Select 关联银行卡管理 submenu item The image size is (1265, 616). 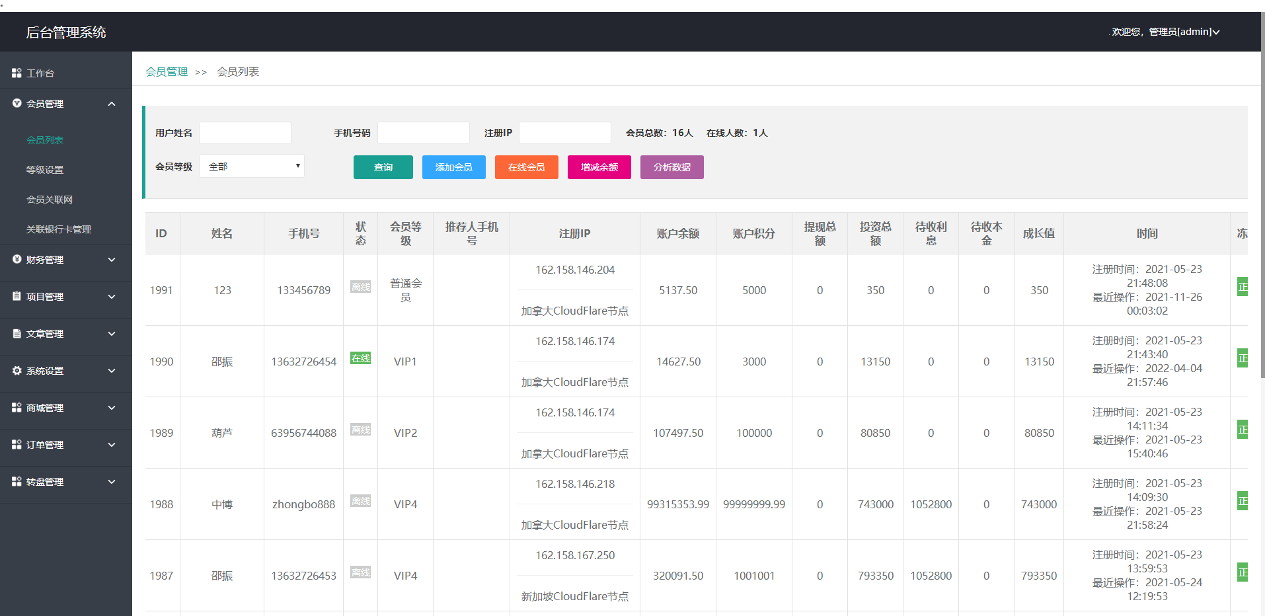click(59, 229)
